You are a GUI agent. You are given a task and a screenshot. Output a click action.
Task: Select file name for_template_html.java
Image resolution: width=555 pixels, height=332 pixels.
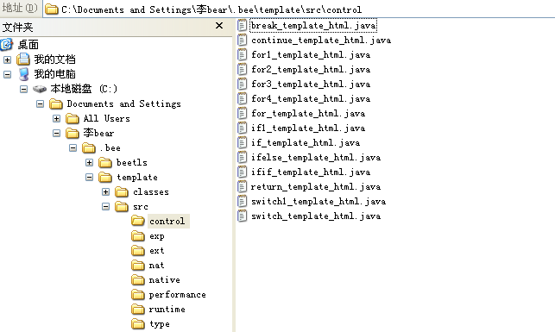308,114
